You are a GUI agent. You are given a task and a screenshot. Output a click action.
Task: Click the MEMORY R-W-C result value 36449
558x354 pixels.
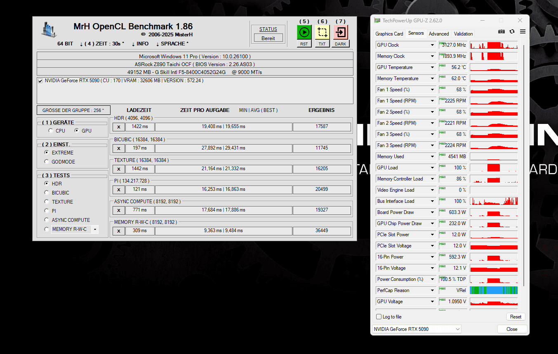[322, 230]
